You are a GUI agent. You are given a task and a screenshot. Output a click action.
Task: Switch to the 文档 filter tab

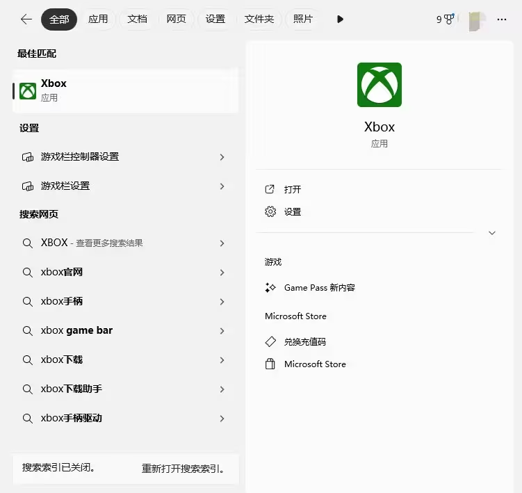pyautogui.click(x=137, y=19)
